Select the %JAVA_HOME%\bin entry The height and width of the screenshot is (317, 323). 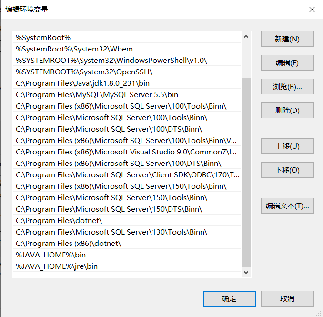127,255
